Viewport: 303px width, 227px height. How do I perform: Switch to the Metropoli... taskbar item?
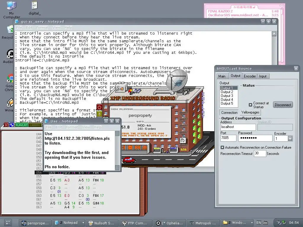pyautogui.click(x=203, y=223)
